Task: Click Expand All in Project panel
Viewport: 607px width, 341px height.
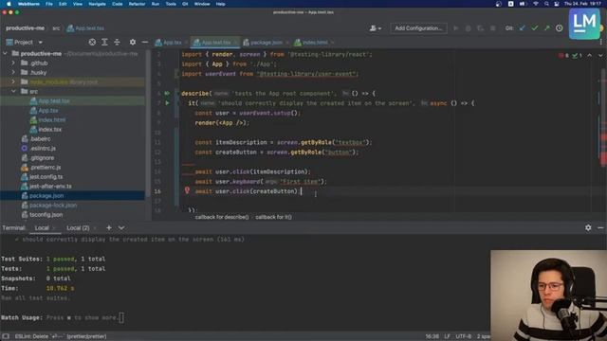Action: click(x=104, y=42)
